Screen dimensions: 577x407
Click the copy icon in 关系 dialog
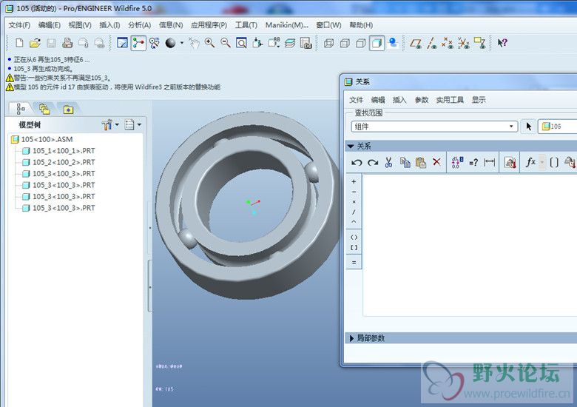(x=405, y=162)
